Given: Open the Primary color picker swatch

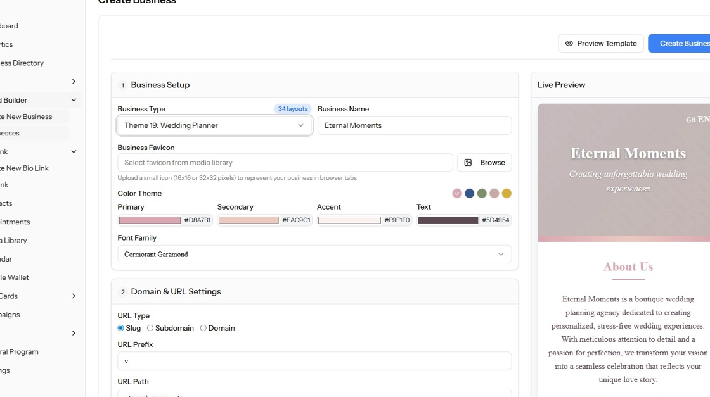Looking at the screenshot, I should 150,220.
